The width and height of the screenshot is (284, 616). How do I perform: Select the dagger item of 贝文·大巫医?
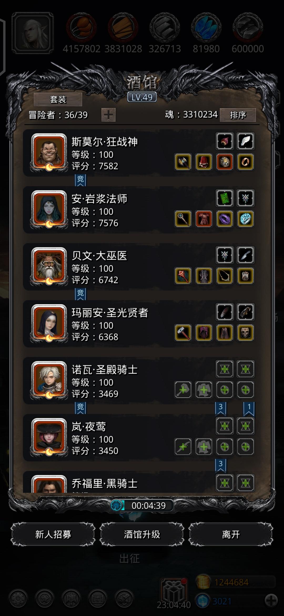[x=245, y=255]
